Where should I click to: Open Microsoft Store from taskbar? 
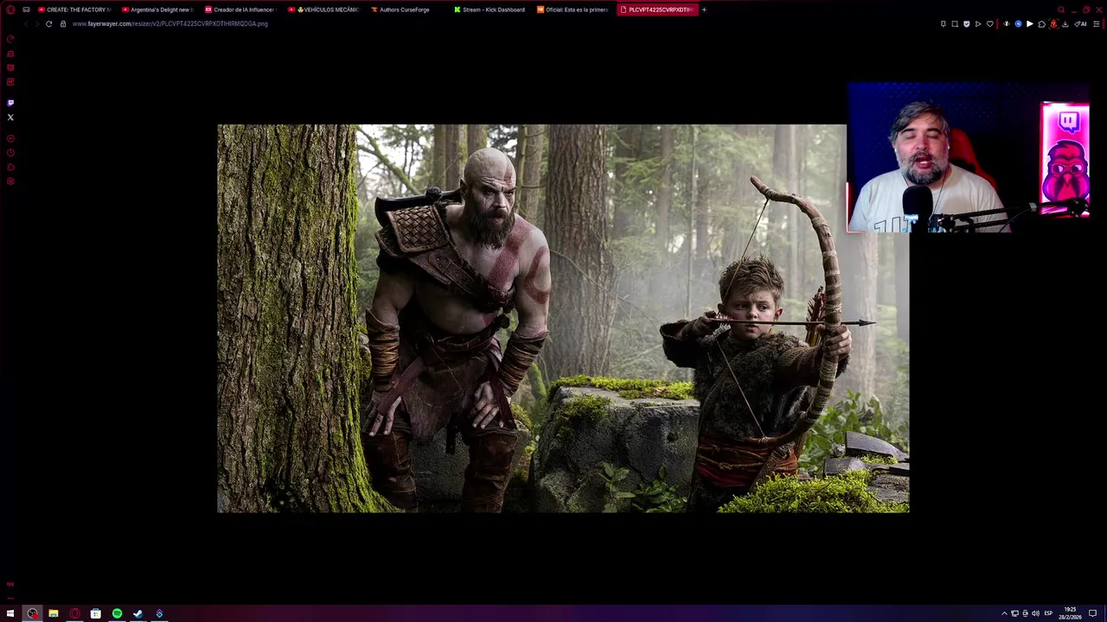point(95,613)
